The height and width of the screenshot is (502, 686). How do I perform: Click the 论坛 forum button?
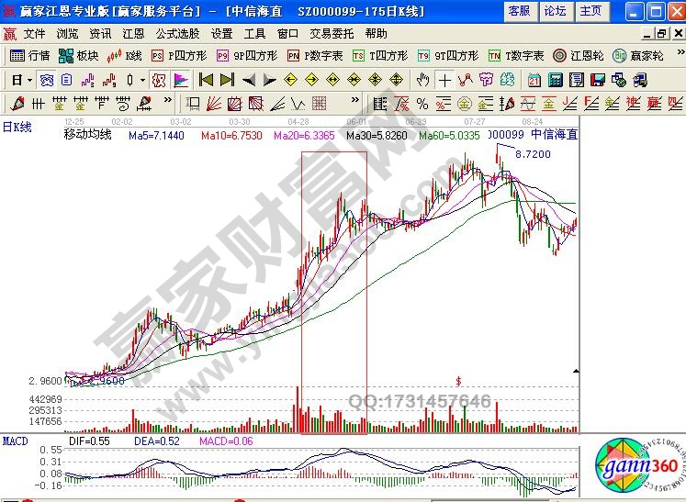pos(555,11)
